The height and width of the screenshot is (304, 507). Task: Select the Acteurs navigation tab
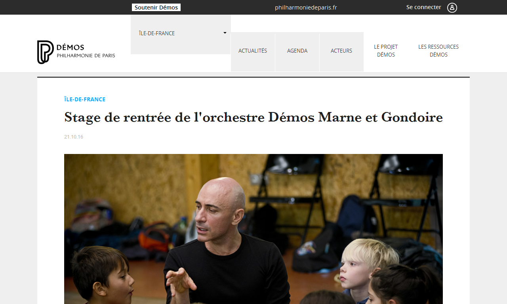click(x=341, y=51)
